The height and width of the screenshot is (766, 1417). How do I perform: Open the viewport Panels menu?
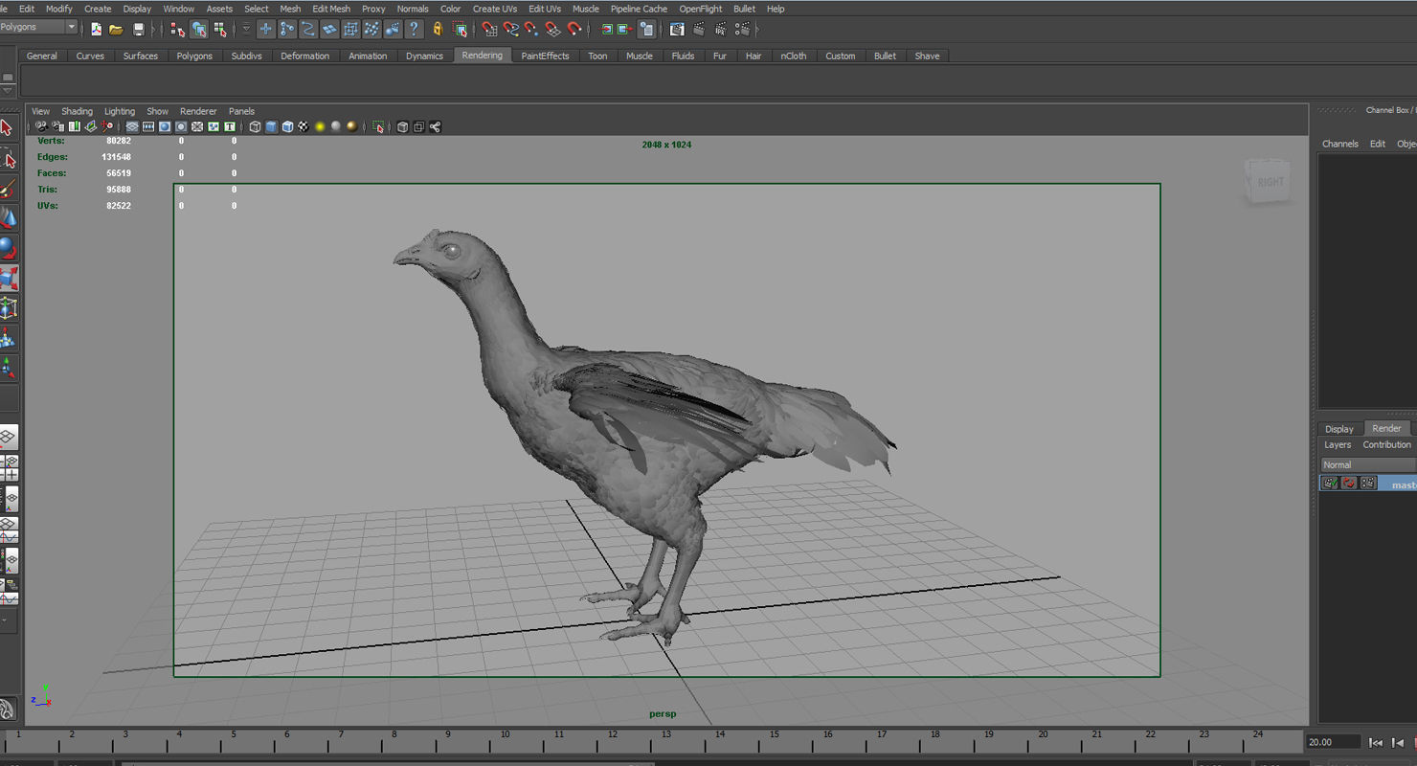click(x=241, y=111)
